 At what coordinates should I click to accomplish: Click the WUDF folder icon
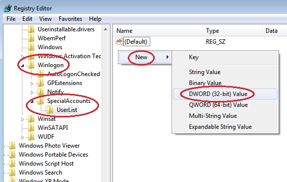tap(31, 137)
